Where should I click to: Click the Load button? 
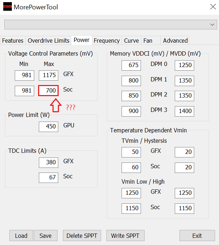point(21,235)
